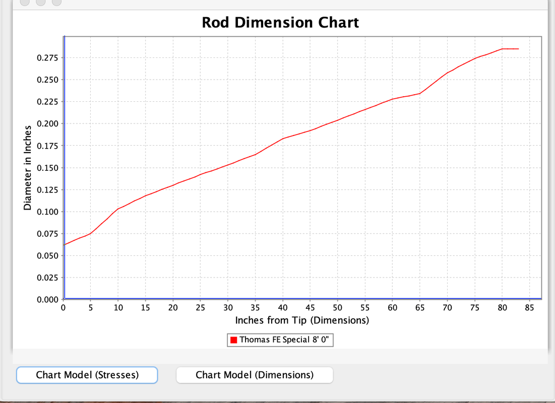Click the 0.050 y-axis tick value
The width and height of the screenshot is (555, 403).
pyautogui.click(x=47, y=256)
